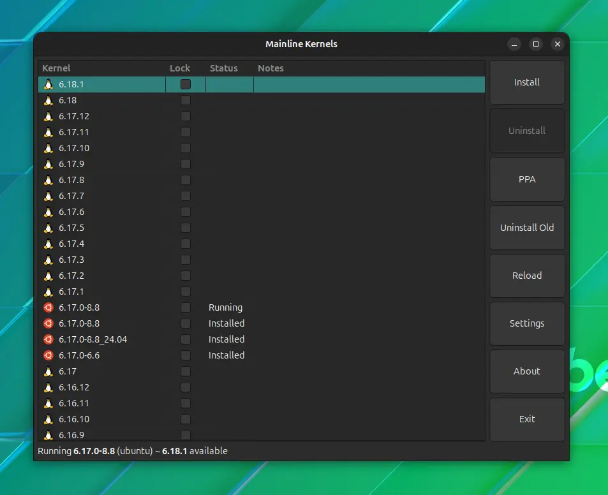The height and width of the screenshot is (495, 608).
Task: Reload the kernel list
Action: [x=527, y=275]
